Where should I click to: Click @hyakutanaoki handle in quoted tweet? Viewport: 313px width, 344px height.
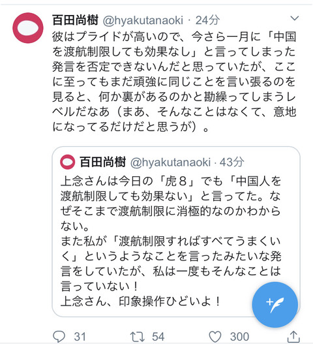171,163
